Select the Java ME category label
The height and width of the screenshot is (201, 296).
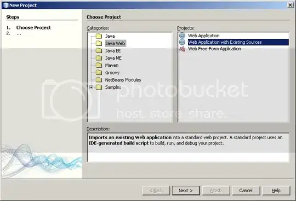(113, 58)
